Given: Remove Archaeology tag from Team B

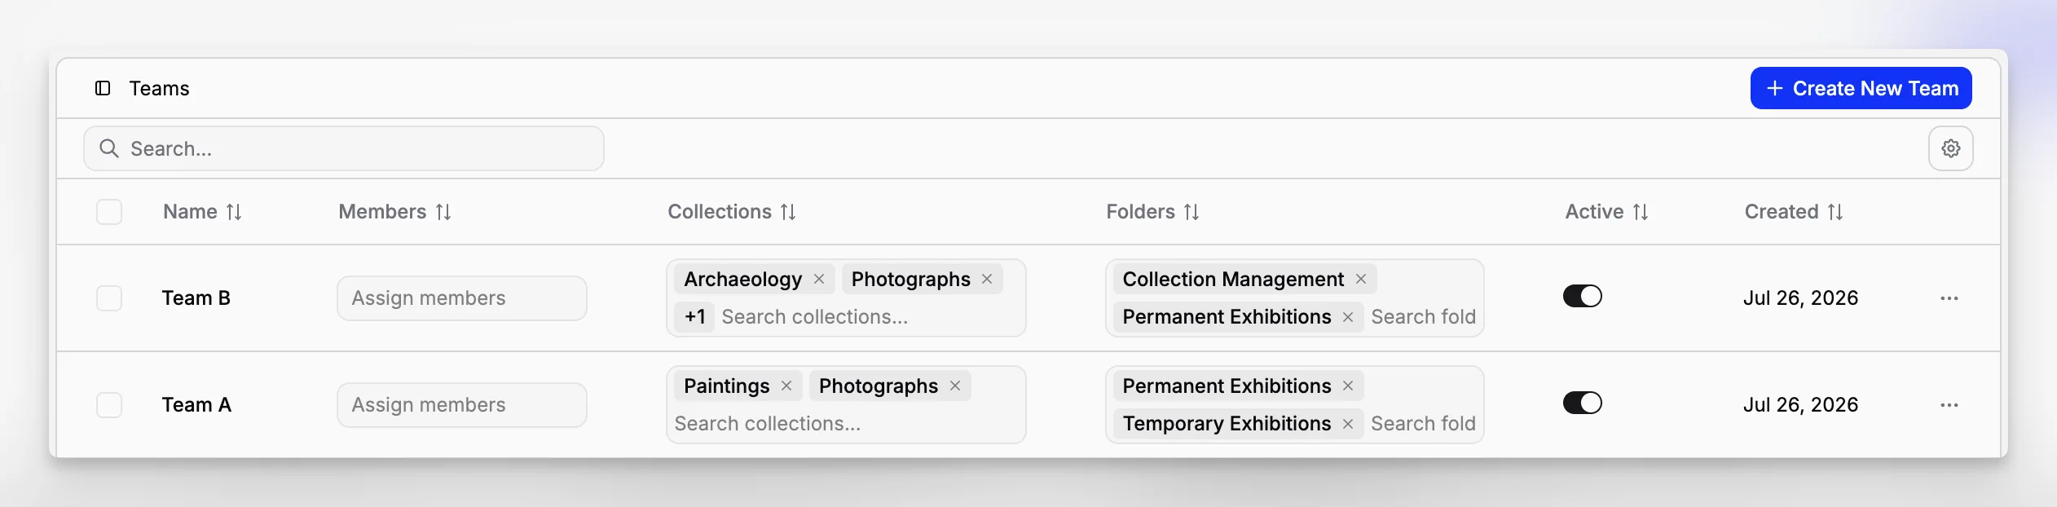Looking at the screenshot, I should point(819,279).
